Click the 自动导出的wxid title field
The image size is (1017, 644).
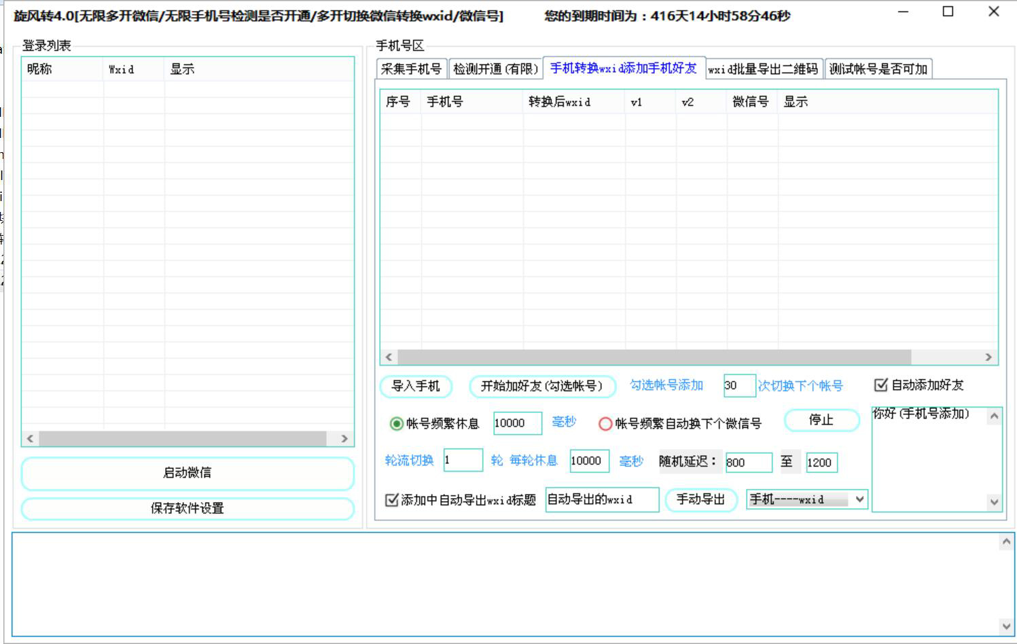click(x=602, y=499)
